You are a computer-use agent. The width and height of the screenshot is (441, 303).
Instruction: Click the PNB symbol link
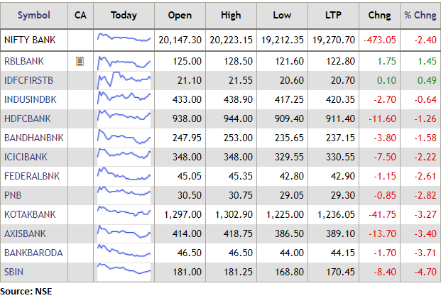13,194
